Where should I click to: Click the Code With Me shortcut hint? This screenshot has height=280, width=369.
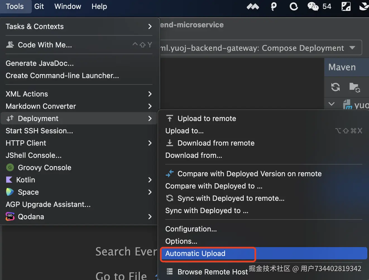pos(142,45)
